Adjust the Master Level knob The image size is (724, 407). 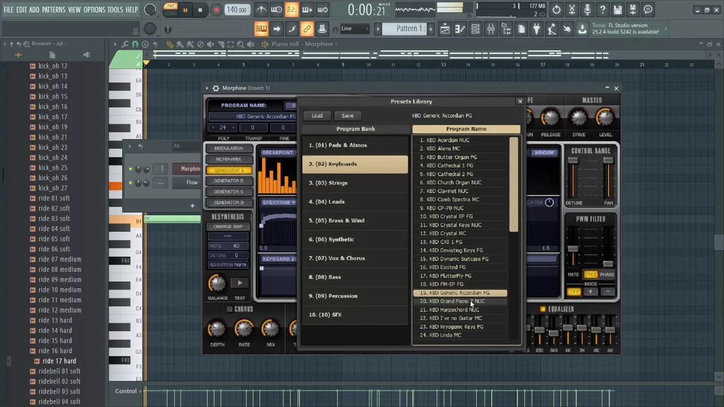tap(605, 118)
